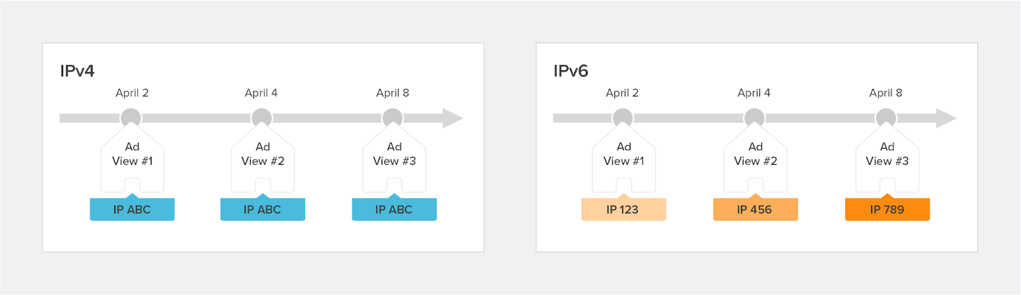Screen dimensions: 1021x295
Task: Click the April 4 marker on IPv6 timeline
Action: click(754, 118)
